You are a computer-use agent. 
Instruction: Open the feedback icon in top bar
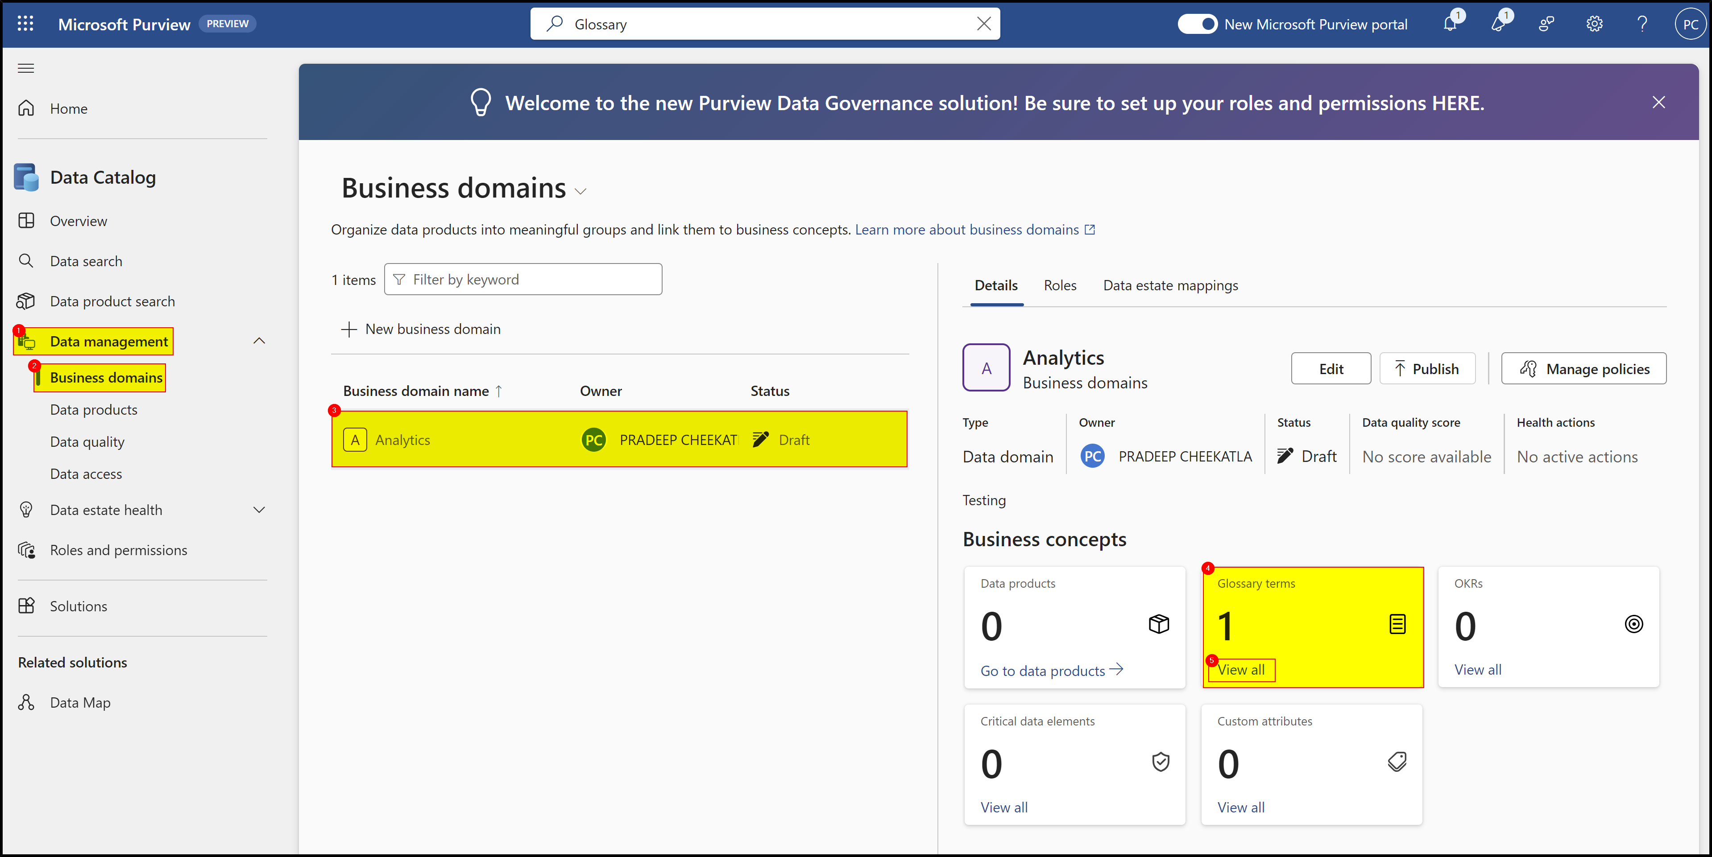(x=1546, y=25)
